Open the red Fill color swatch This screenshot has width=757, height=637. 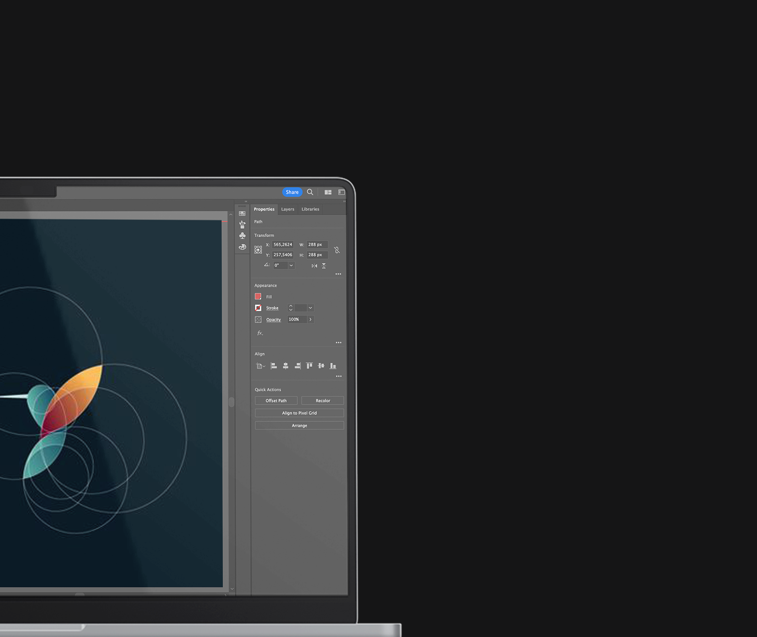pyautogui.click(x=258, y=297)
